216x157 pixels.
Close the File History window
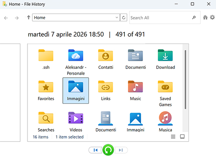(x=209, y=4)
